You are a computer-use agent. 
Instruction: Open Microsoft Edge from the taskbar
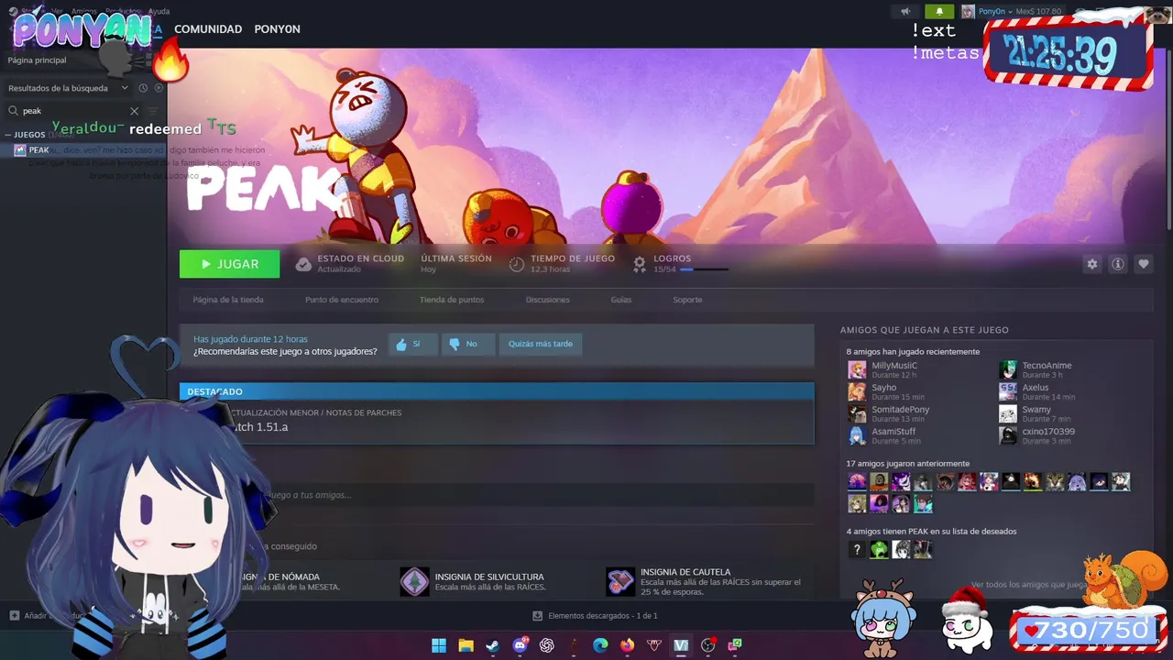click(x=600, y=645)
